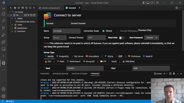184x103 pixels.
Task: Choose Redis server type
Action: click(61, 62)
